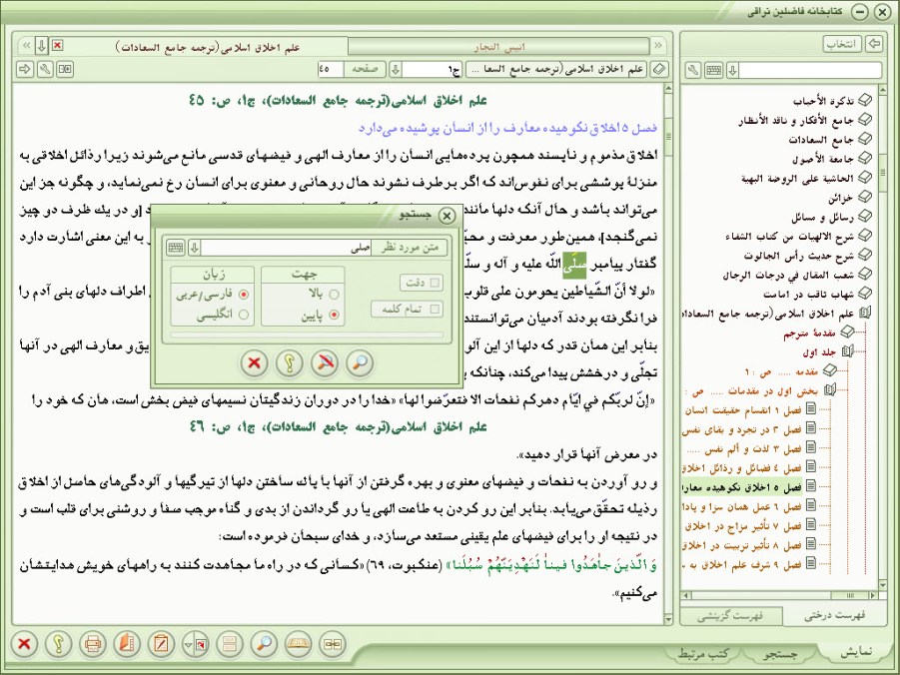Screen dimensions: 900x675
Task: Select the پایین direction radio button
Action: pos(334,316)
